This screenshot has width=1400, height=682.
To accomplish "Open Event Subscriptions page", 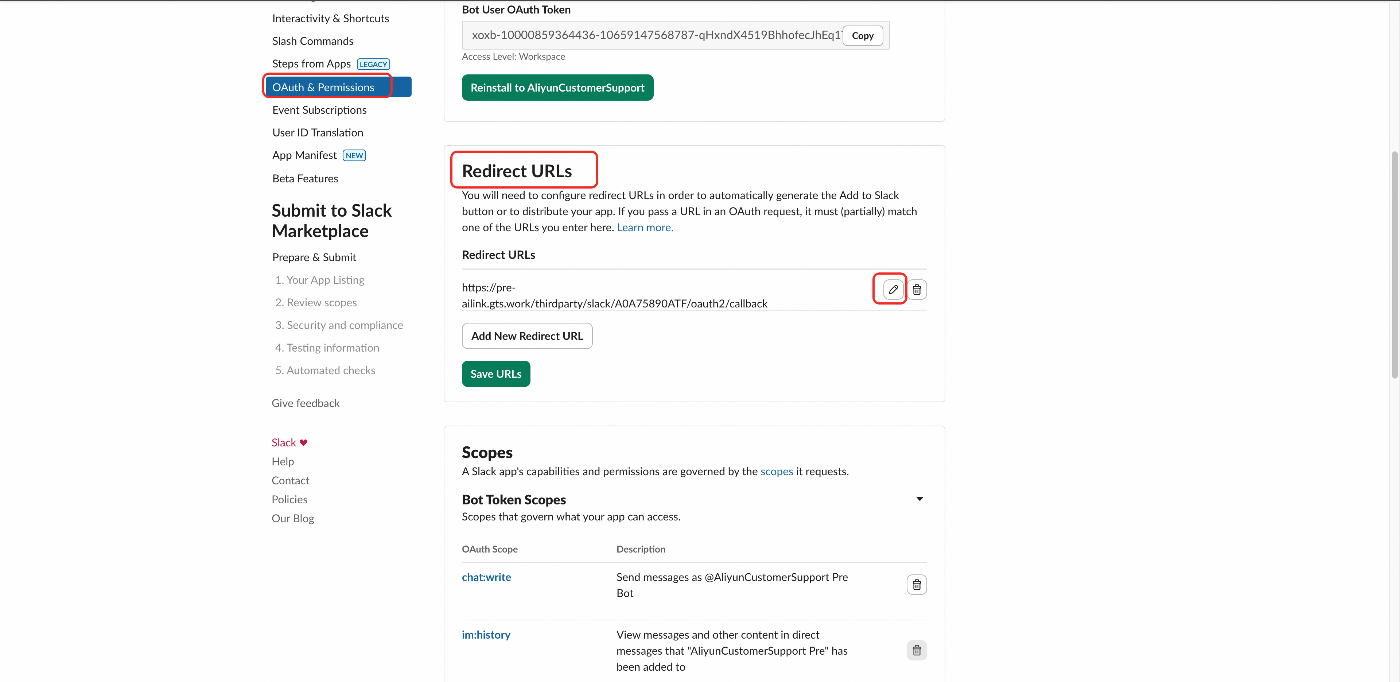I will [320, 110].
